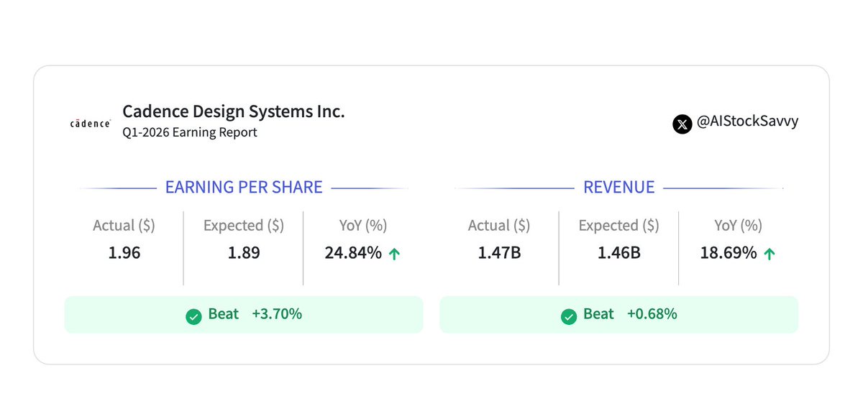Click the X social media logo icon
This screenshot has width=863, height=396.
[x=682, y=124]
